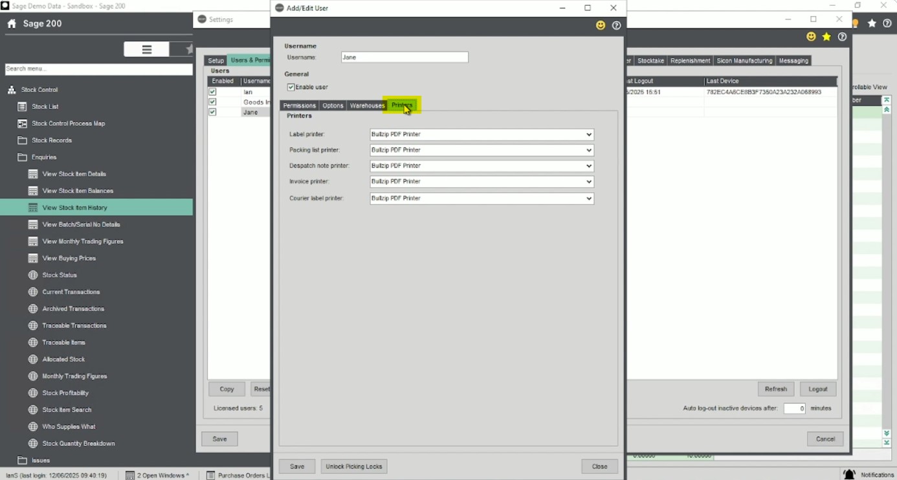Click the smiley feedback icon in Add/Edit User

pyautogui.click(x=601, y=25)
